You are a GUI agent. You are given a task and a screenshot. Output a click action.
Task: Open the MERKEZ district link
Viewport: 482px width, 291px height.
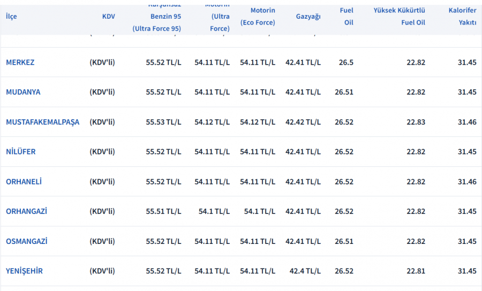pos(20,62)
